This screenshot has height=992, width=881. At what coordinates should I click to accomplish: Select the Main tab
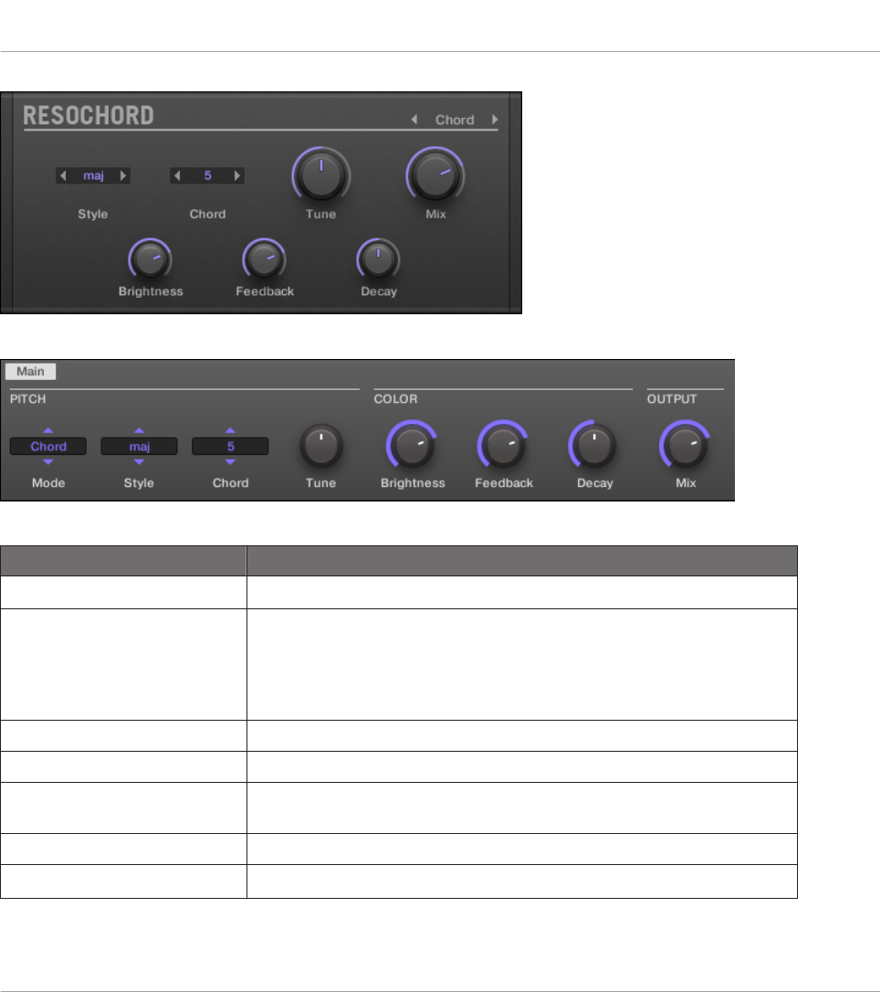tap(30, 372)
